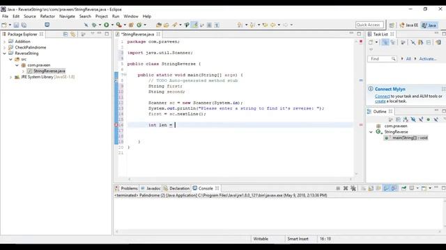Collapse All in Package Explorer toolbar

click(66, 34)
